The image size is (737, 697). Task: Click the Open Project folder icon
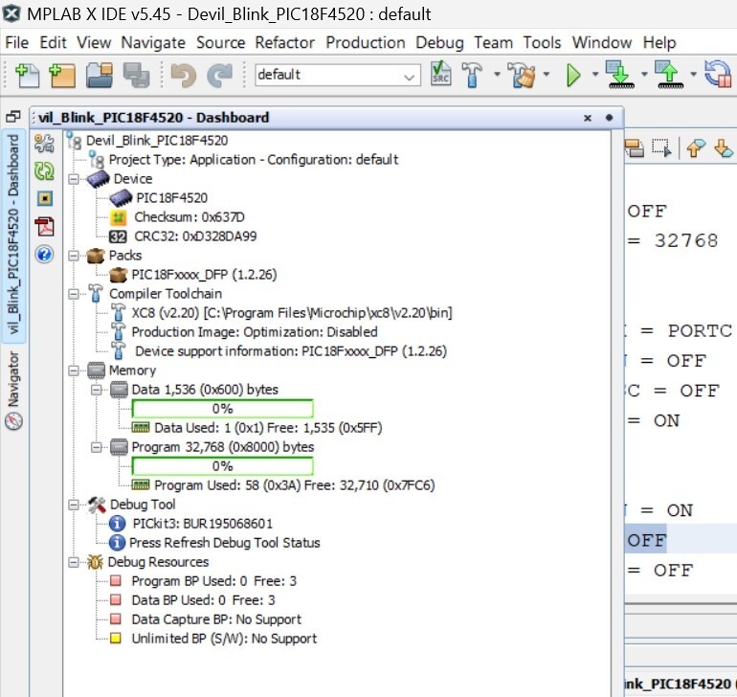[100, 75]
